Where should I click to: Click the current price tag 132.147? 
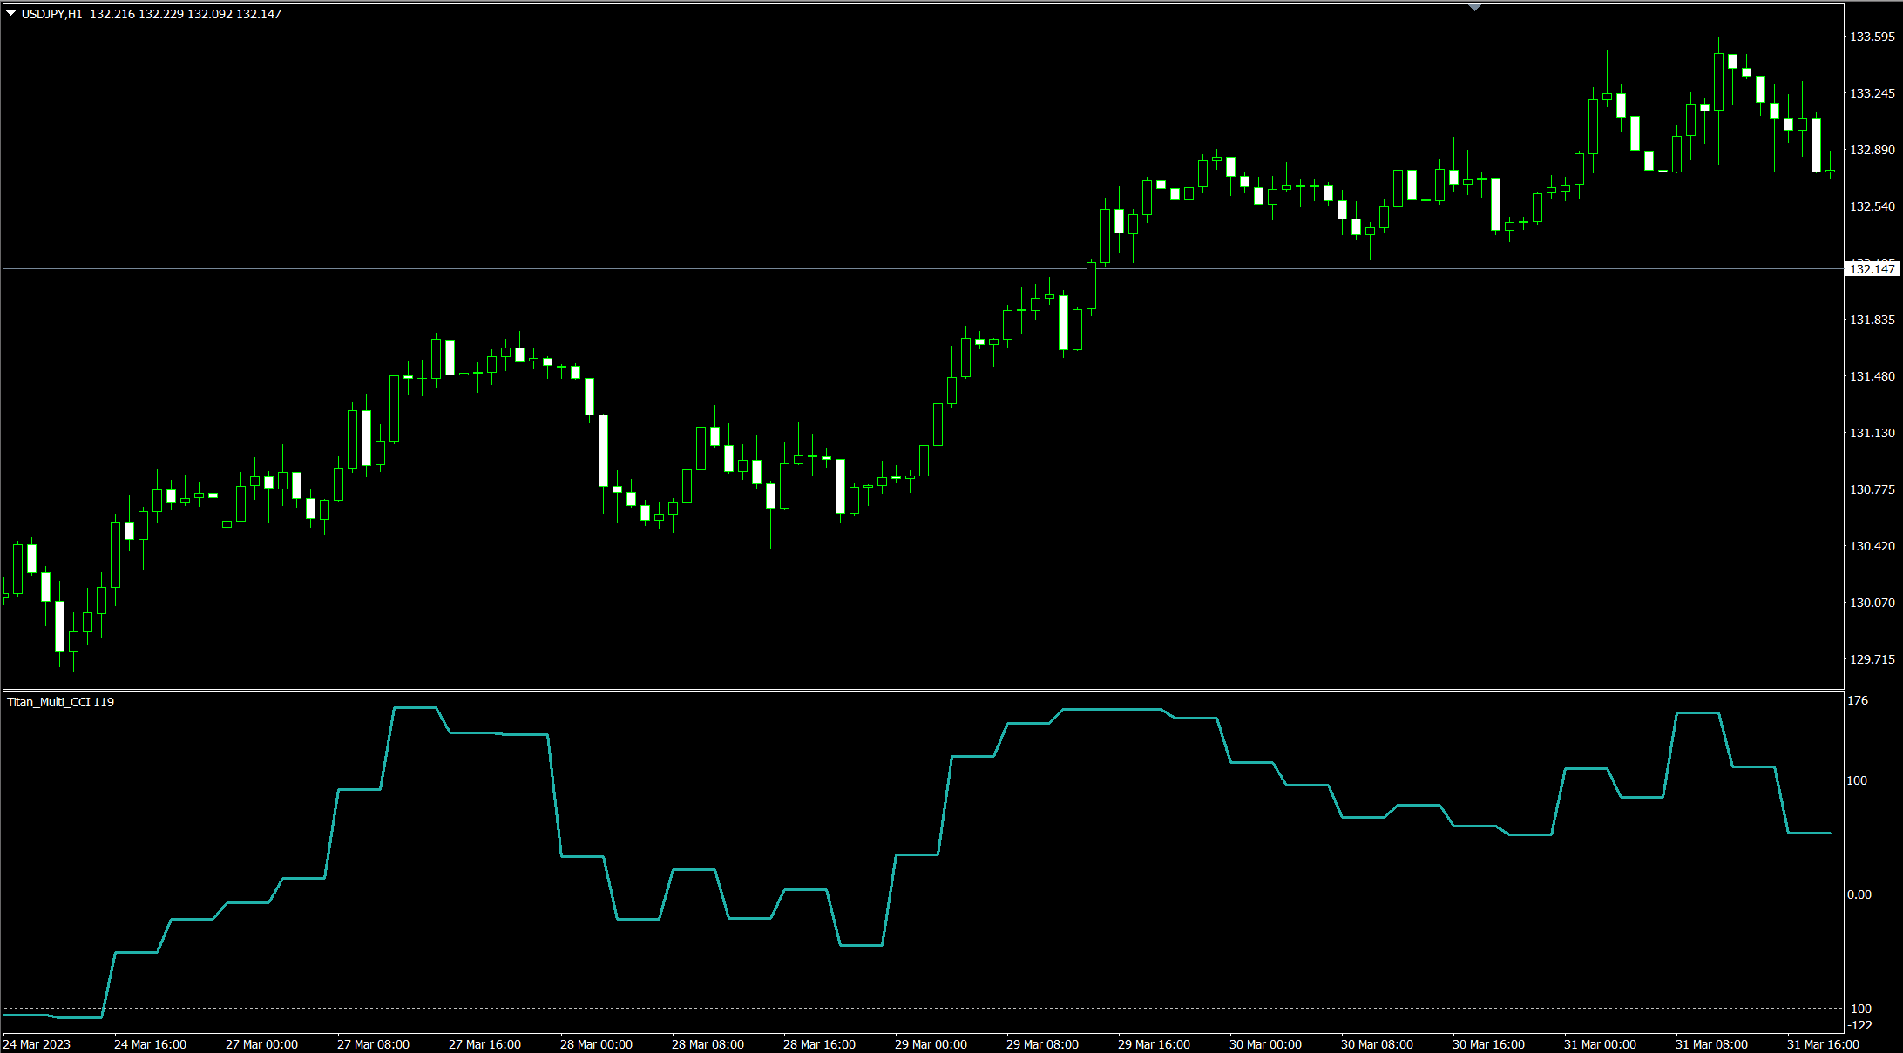(1872, 269)
